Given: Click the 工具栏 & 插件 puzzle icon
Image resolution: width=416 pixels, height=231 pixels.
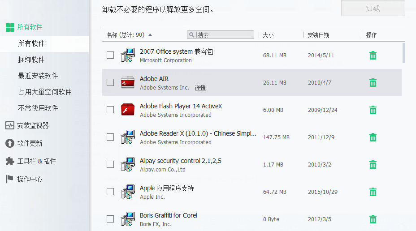Looking at the screenshot, I should pos(10,161).
